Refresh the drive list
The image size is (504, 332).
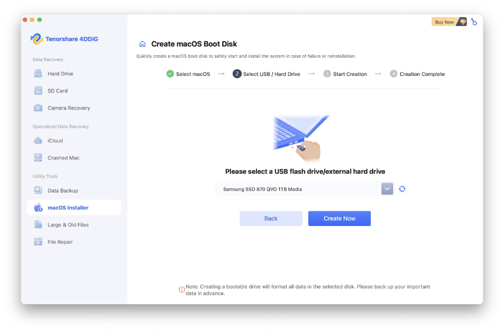point(402,189)
